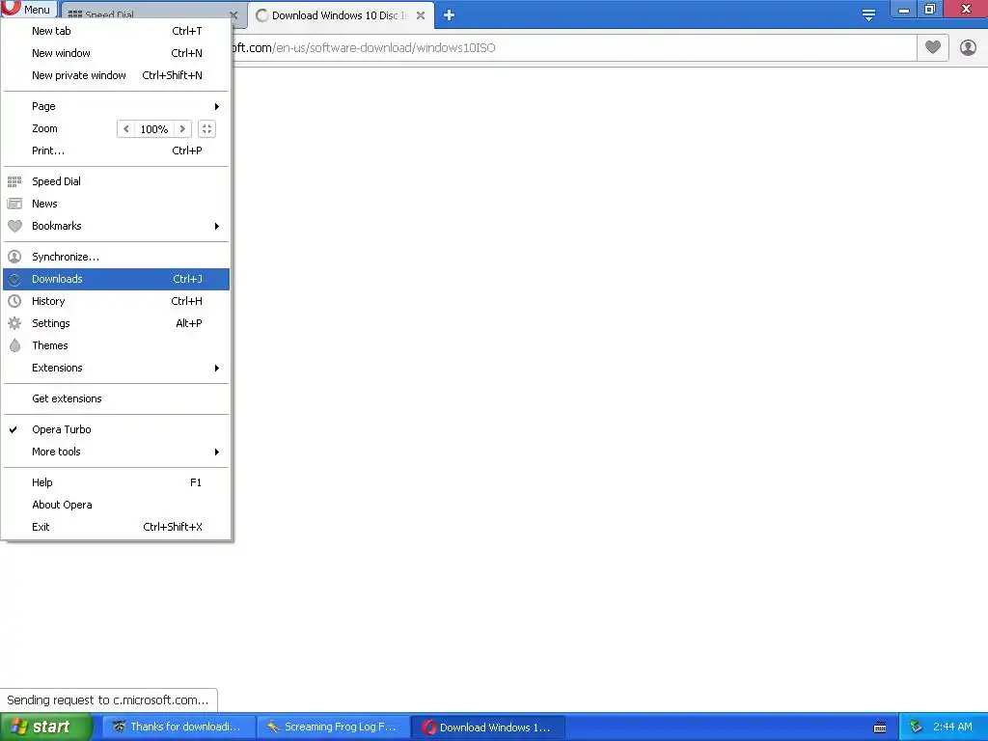Add a new tab with plus icon
This screenshot has height=741, width=988.
coord(449,15)
